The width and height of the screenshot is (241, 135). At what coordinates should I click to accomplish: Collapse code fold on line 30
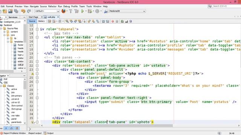click(37, 98)
